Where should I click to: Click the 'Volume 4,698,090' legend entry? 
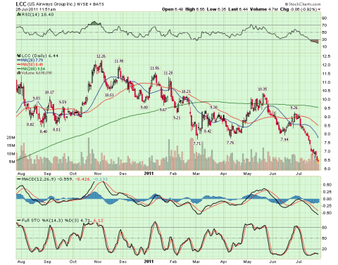(37, 73)
